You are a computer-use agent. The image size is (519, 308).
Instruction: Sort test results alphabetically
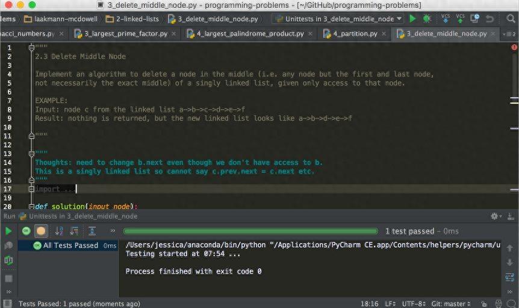click(x=59, y=231)
